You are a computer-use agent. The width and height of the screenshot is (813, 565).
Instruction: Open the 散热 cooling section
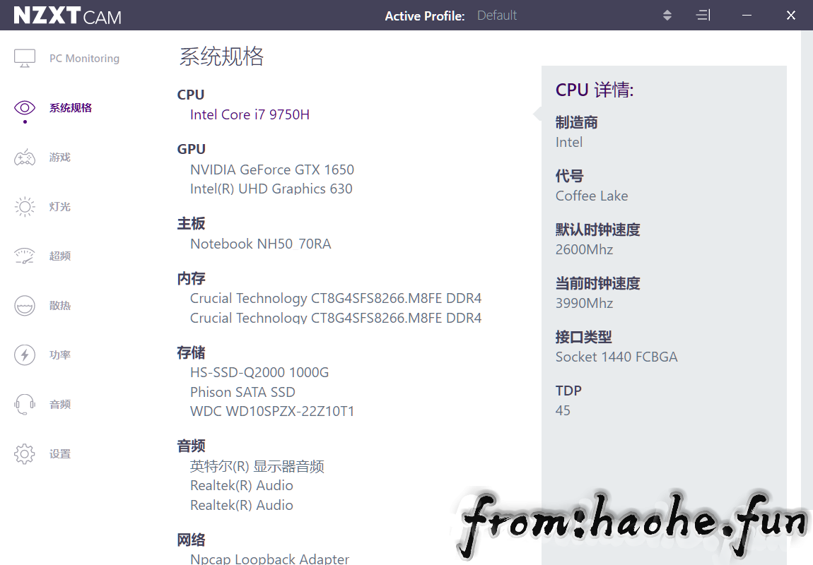(59, 306)
